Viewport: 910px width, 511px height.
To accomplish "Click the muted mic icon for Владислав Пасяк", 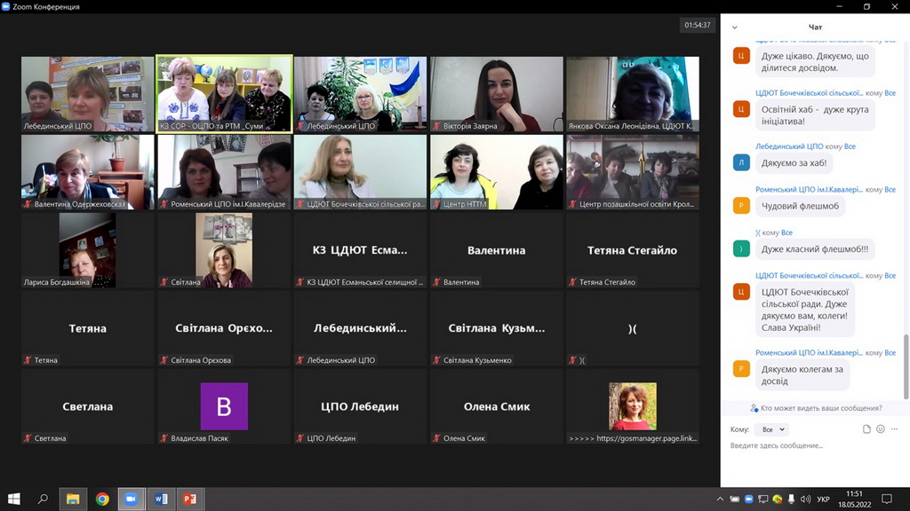I will click(x=164, y=438).
